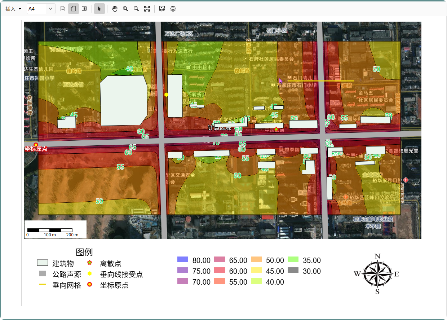Click the 图例 legend title text
Viewport: 447px width, 320px height.
tap(84, 252)
